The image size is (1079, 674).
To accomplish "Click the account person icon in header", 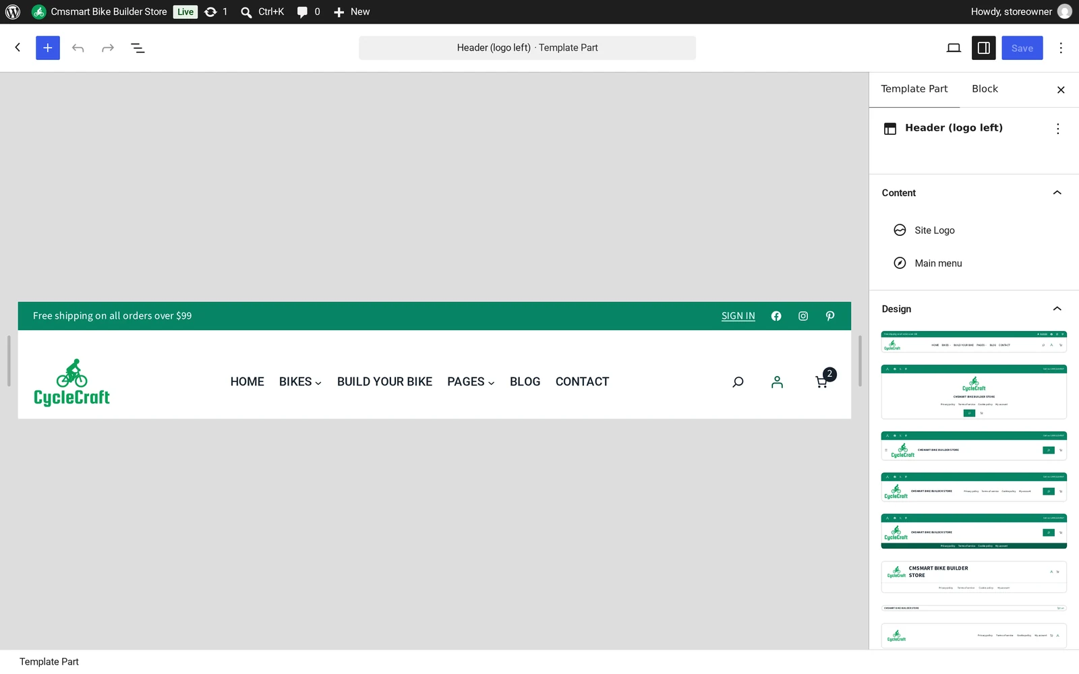I will [x=778, y=382].
